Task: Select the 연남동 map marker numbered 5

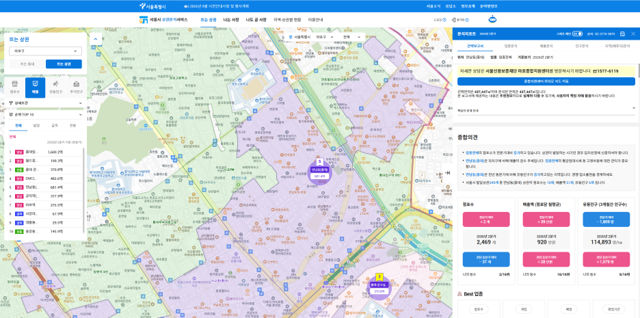Action: click(x=320, y=172)
